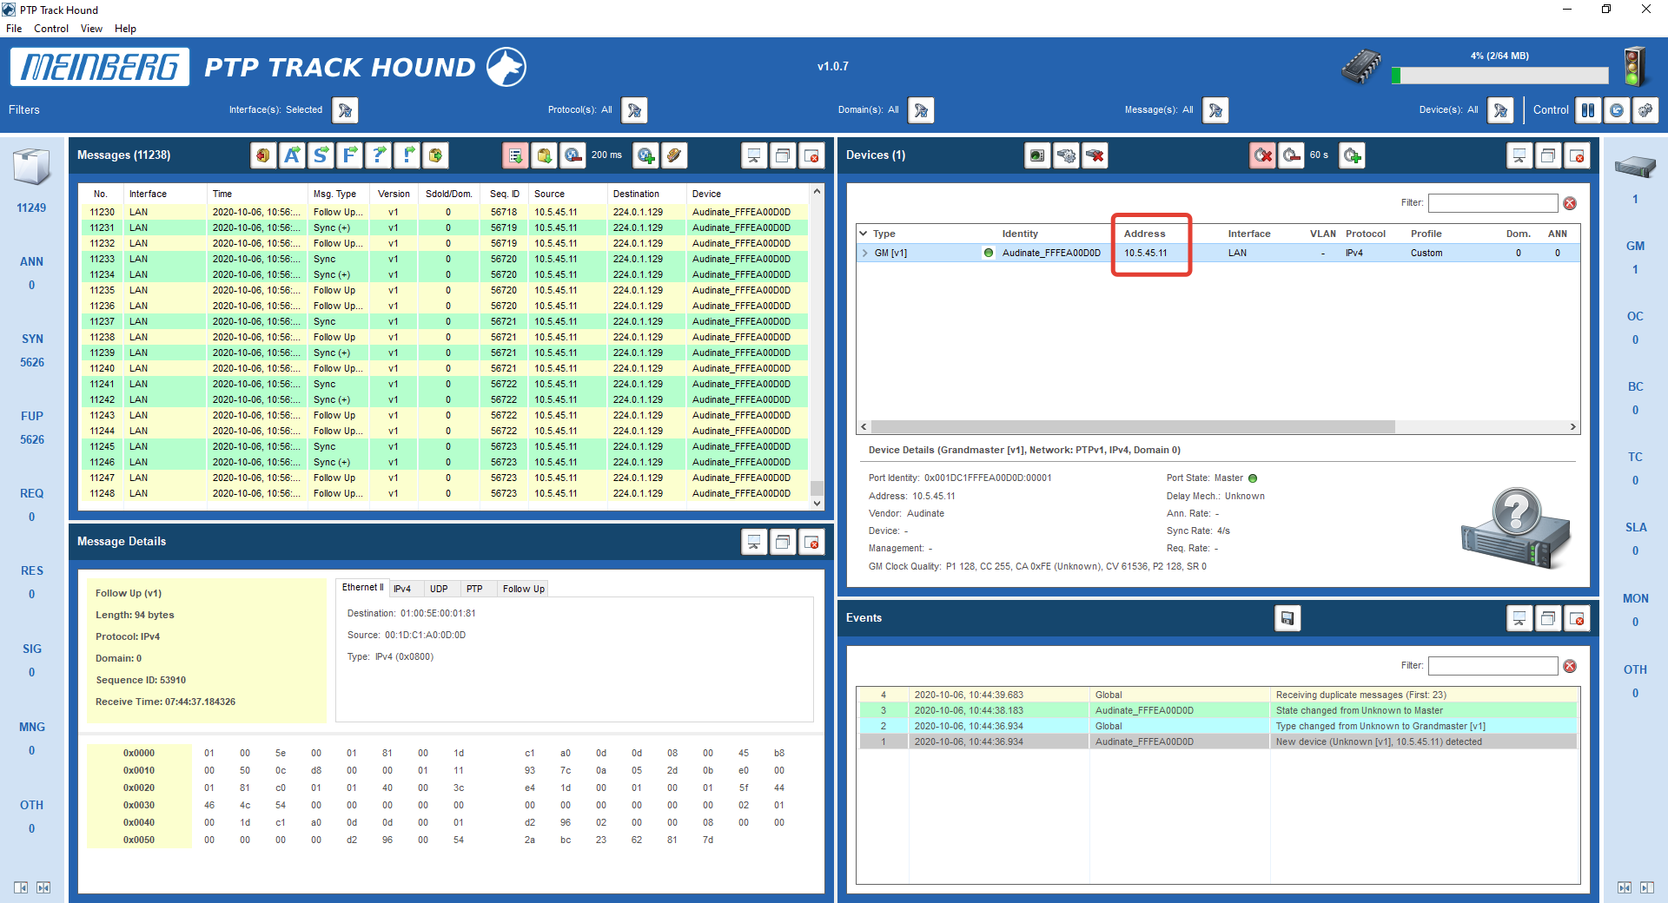Open the Domain(s) filter
This screenshot has width=1668, height=903.
point(921,110)
